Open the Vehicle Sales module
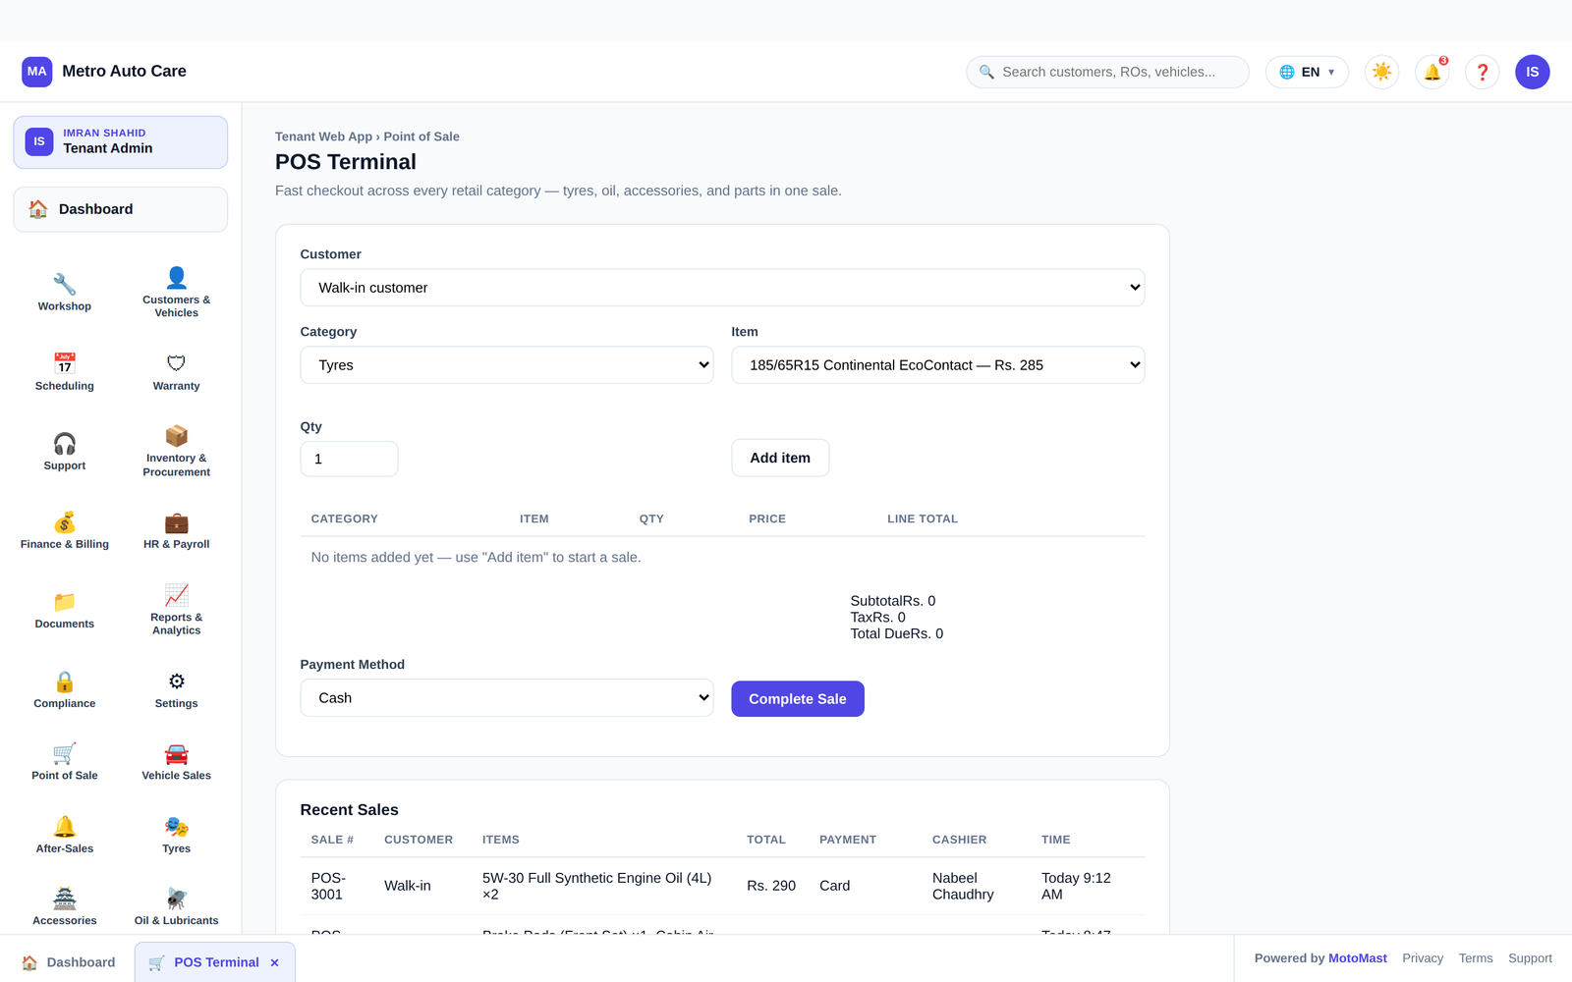This screenshot has height=982, width=1572. (177, 763)
